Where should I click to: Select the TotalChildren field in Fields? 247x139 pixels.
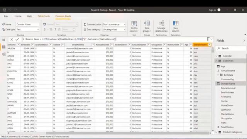(x=227, y=127)
